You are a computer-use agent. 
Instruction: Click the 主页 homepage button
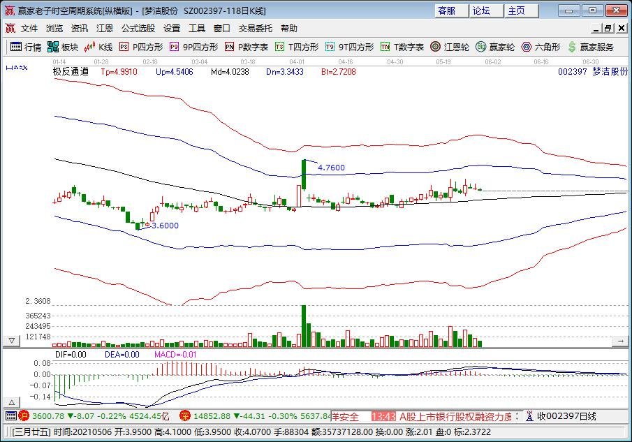522,11
